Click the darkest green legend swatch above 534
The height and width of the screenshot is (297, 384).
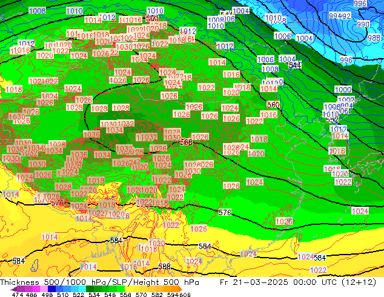coord(90,289)
